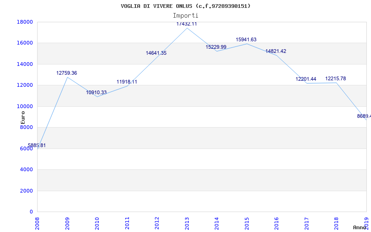The image size is (371, 232).
Task: Click the 2000 y-axis tick label
Action: click(26, 191)
